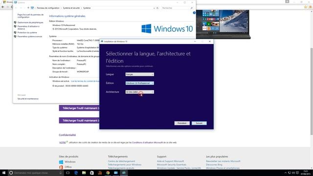The height and width of the screenshot is (176, 313).
Task: Open the volume icon in system tray
Action: pyautogui.click(x=293, y=173)
